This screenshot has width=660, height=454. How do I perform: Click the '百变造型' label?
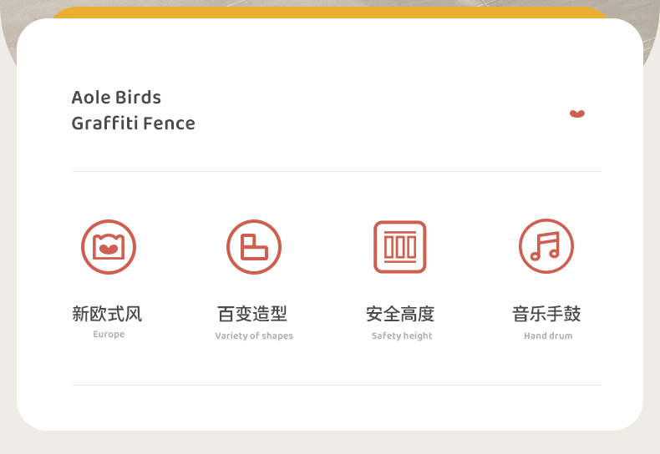[x=252, y=314]
